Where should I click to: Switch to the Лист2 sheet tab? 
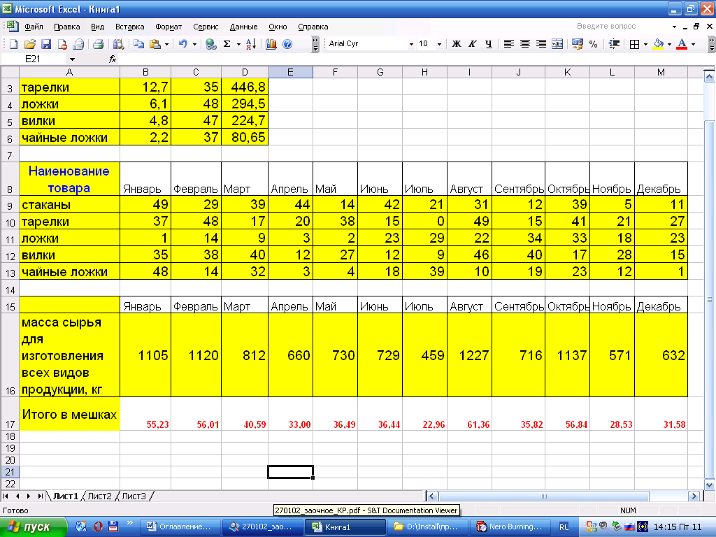point(99,496)
